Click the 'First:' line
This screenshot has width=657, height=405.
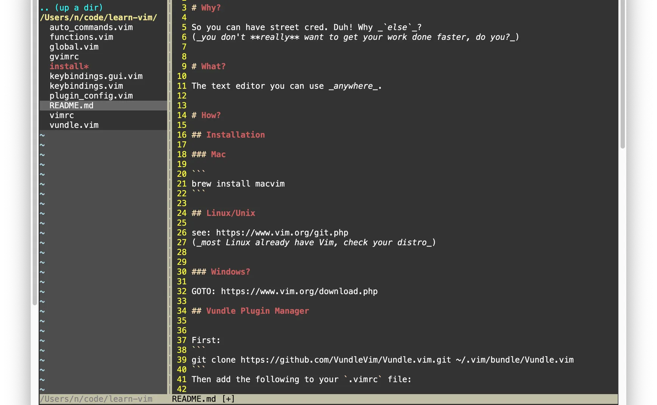pos(206,340)
